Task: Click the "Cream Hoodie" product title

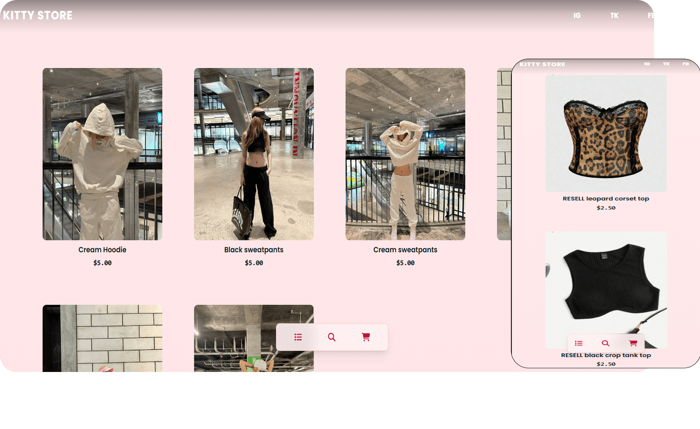Action: (102, 250)
